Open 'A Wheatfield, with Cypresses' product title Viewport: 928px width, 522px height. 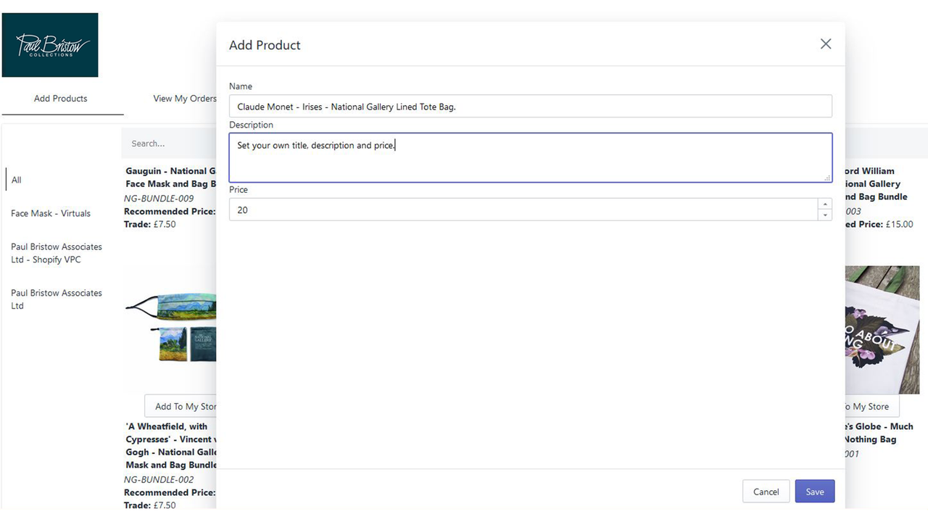click(x=171, y=445)
